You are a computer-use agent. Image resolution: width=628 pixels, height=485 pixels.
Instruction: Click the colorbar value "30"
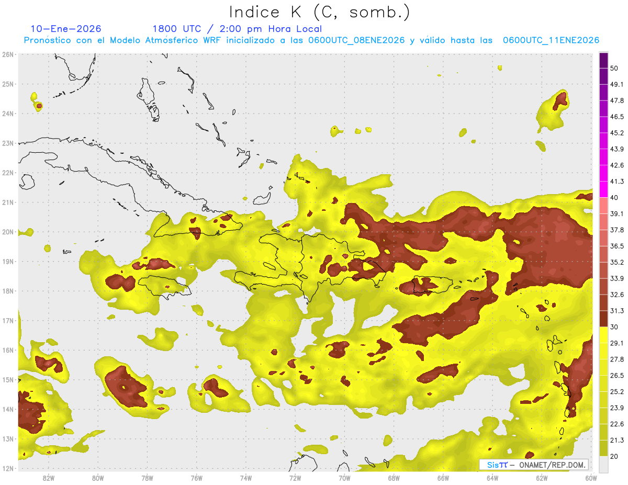[614, 327]
